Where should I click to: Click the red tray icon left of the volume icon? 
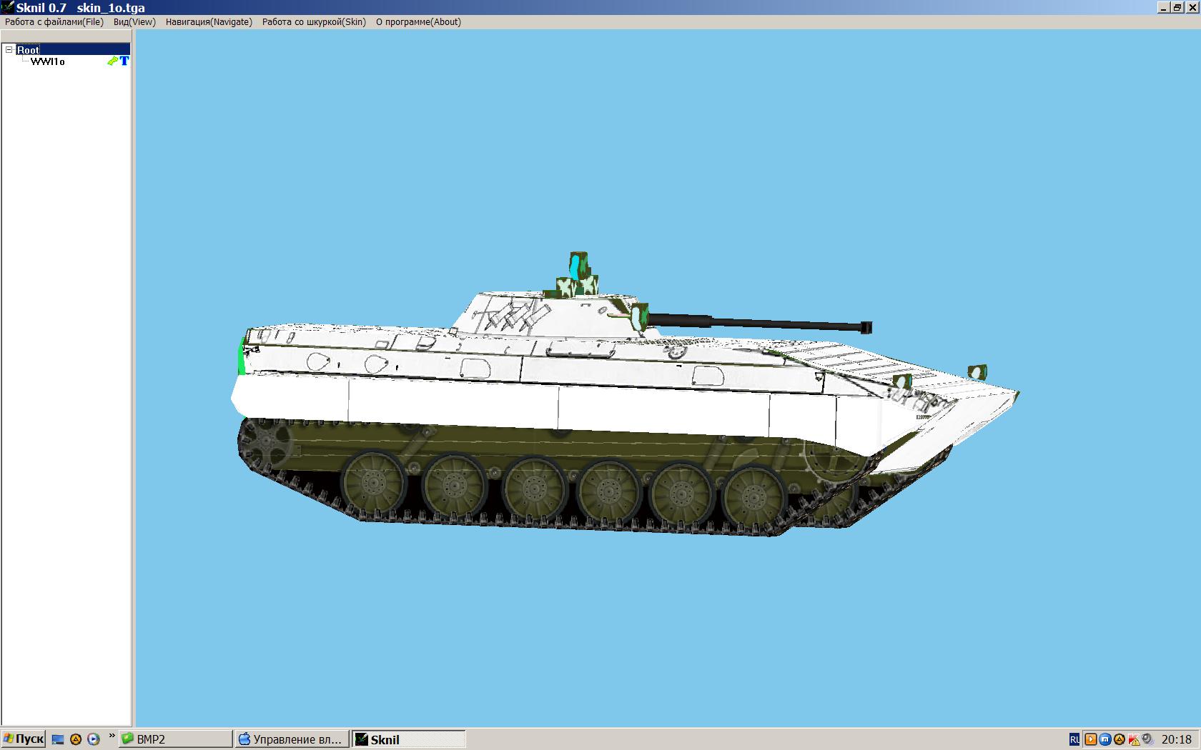1134,740
